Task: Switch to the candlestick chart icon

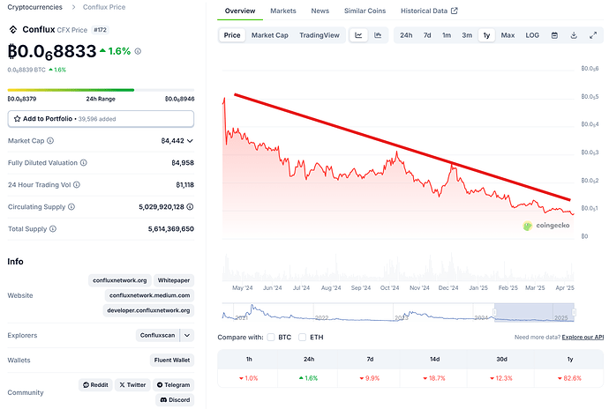Action: 378,35
